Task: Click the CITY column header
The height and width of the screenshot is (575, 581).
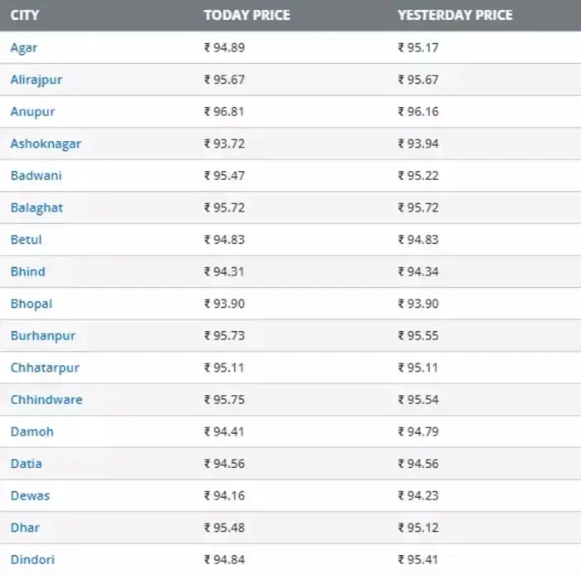Action: pyautogui.click(x=24, y=15)
